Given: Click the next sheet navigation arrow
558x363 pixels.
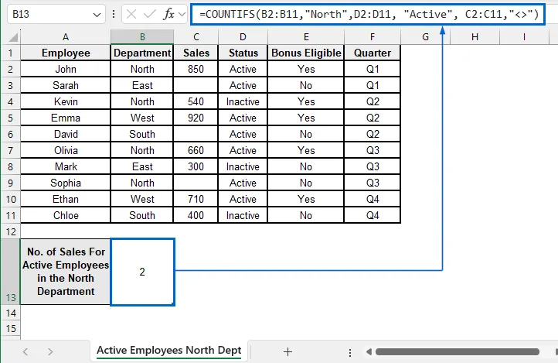Looking at the screenshot, I should coord(50,352).
